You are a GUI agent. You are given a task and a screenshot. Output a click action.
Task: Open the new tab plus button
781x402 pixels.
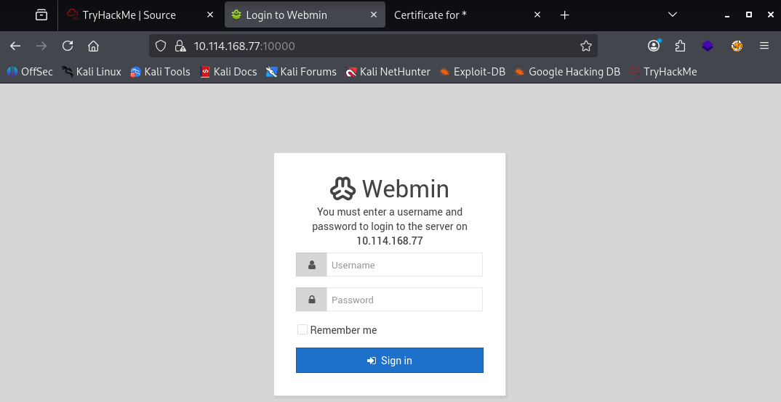(x=565, y=15)
